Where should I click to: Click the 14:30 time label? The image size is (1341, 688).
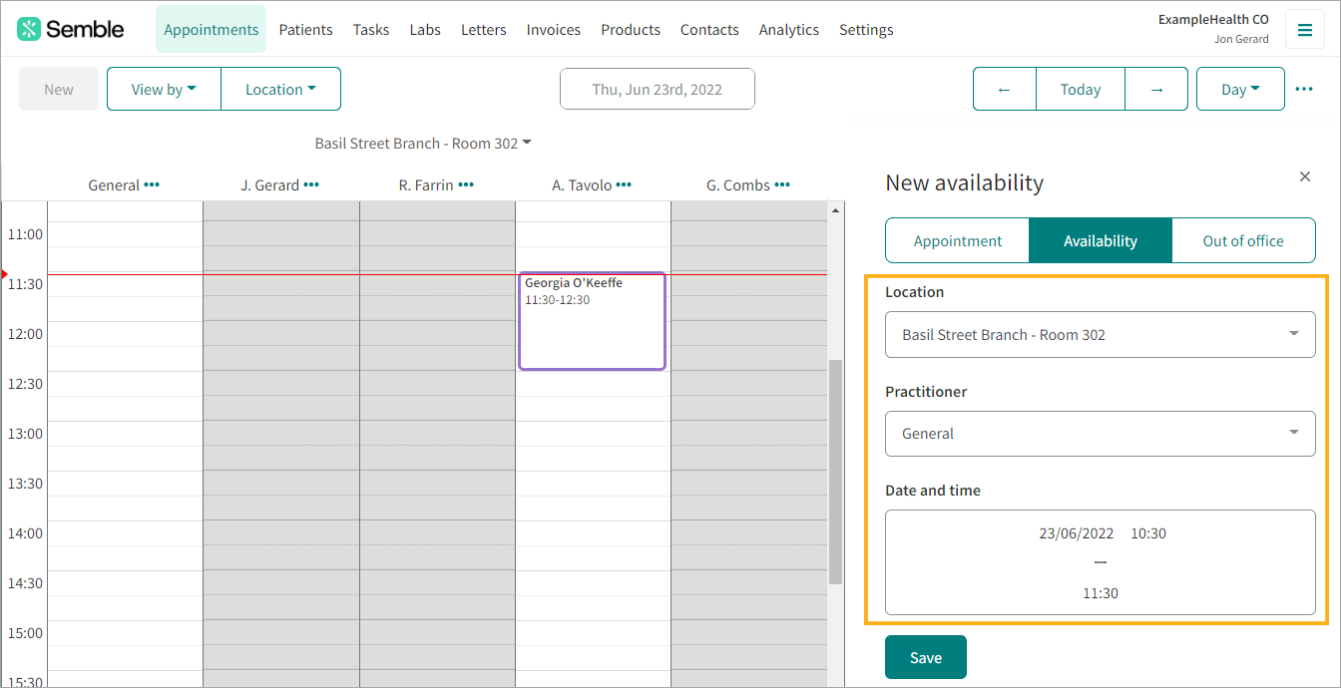pyautogui.click(x=25, y=583)
